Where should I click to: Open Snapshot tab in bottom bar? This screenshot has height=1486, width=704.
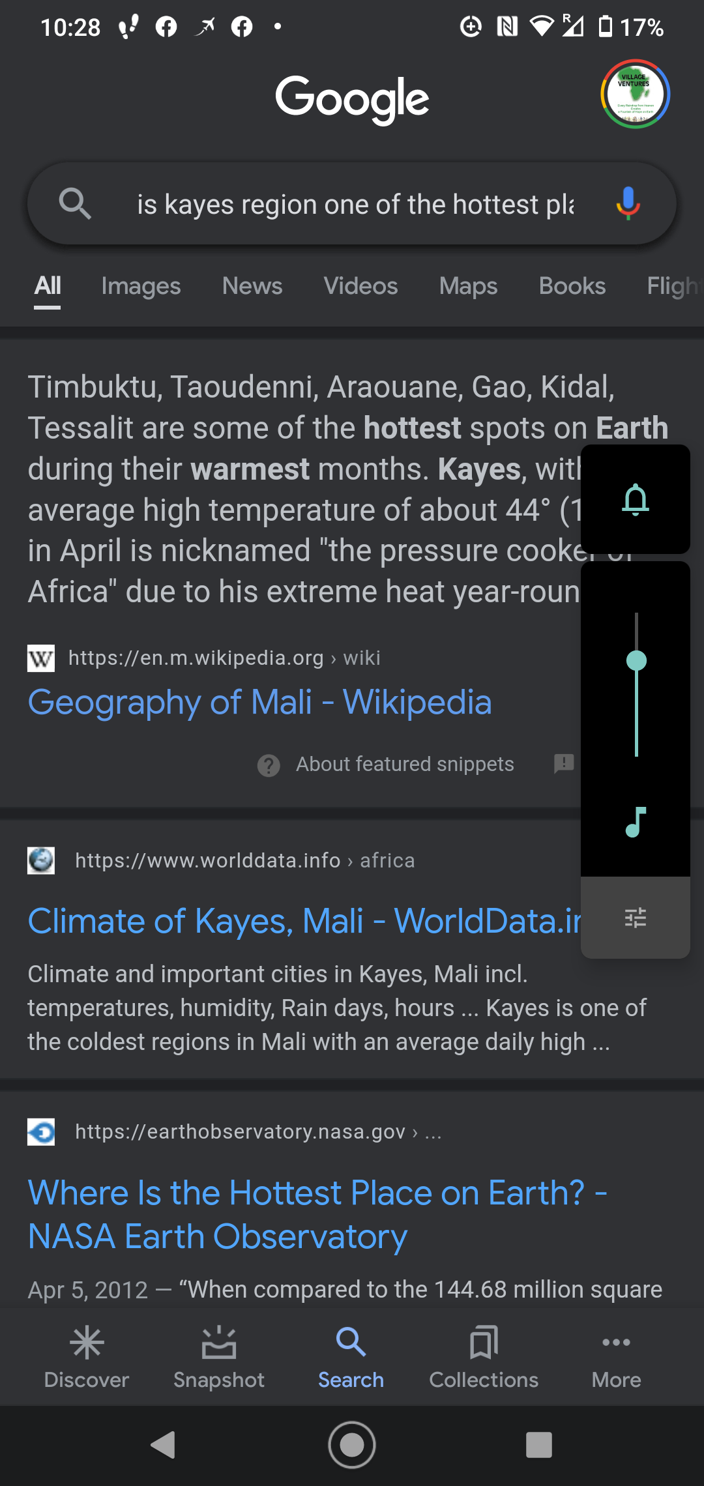coord(219,1356)
